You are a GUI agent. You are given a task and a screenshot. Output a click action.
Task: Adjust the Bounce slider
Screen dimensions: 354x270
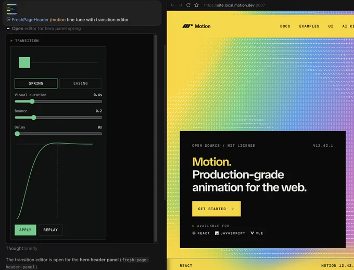point(58,118)
